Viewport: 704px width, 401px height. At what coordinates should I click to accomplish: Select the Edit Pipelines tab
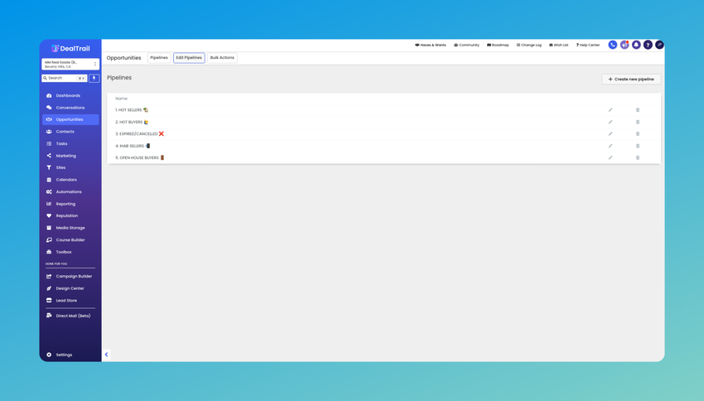[x=189, y=57]
